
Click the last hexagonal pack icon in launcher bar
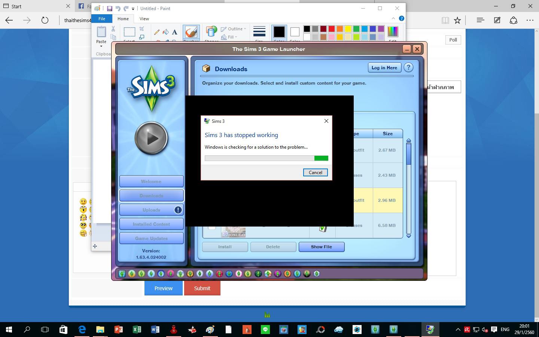(317, 274)
